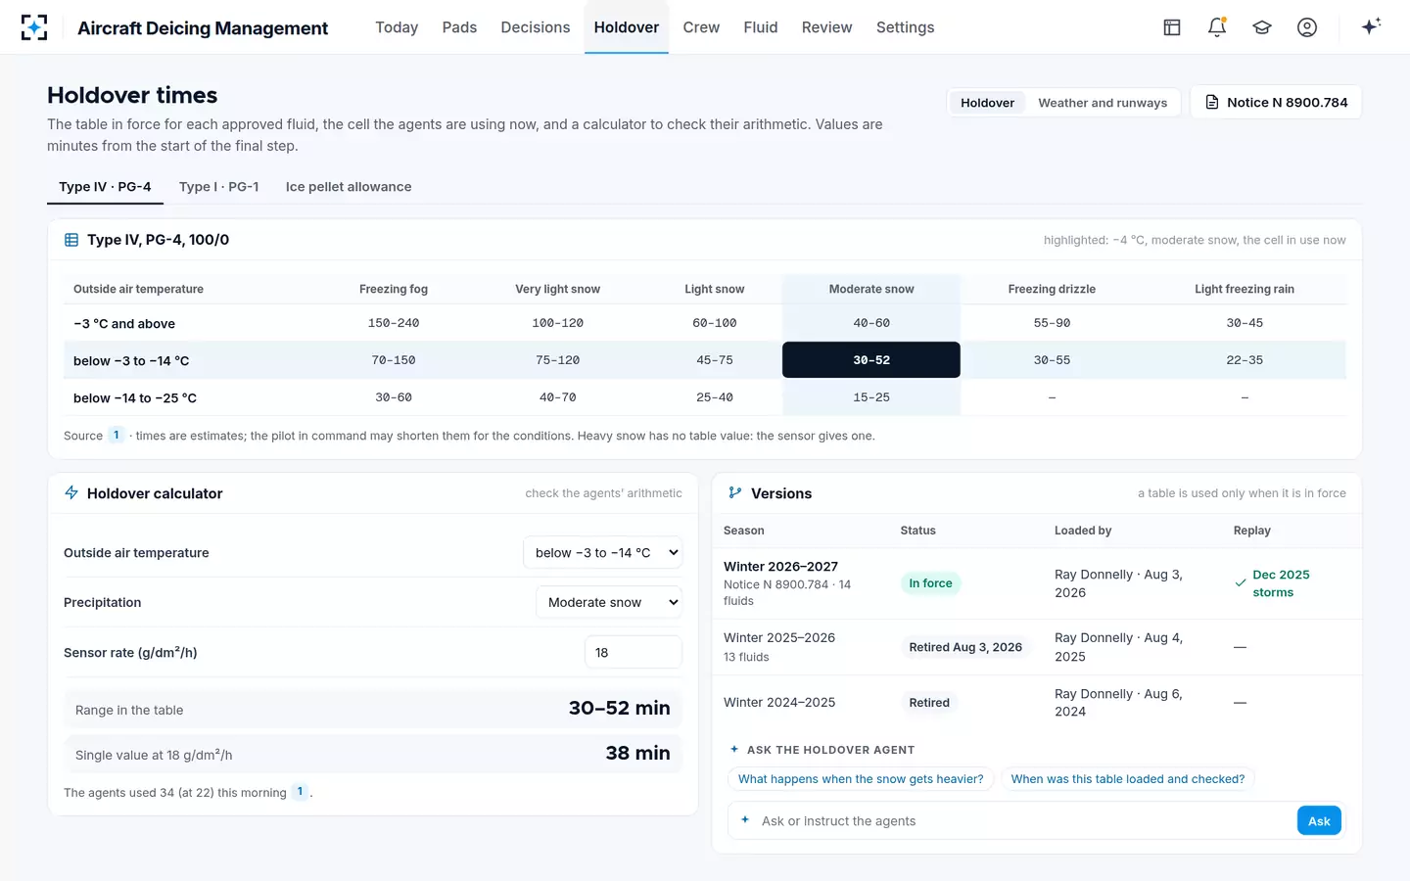Select the highlighted 30–52 cell
1410x881 pixels.
coord(871,360)
